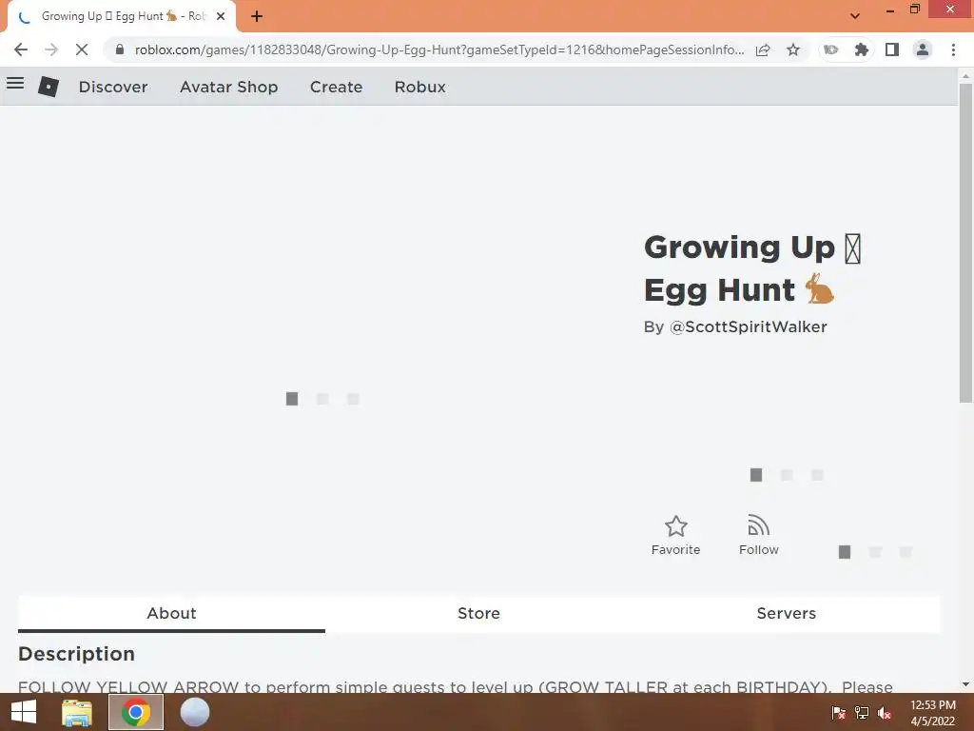Open the Avatar Shop page

pyautogui.click(x=228, y=87)
